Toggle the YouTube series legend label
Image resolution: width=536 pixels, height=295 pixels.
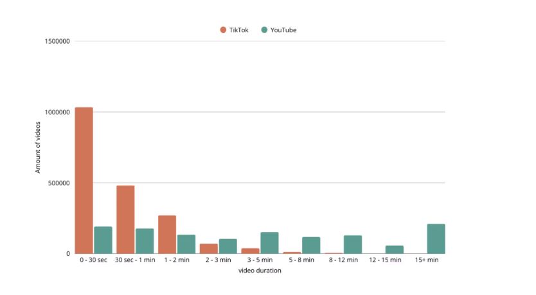(x=283, y=30)
